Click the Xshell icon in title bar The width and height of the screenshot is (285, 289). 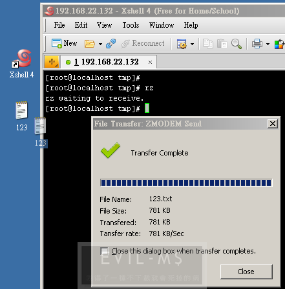(49, 11)
